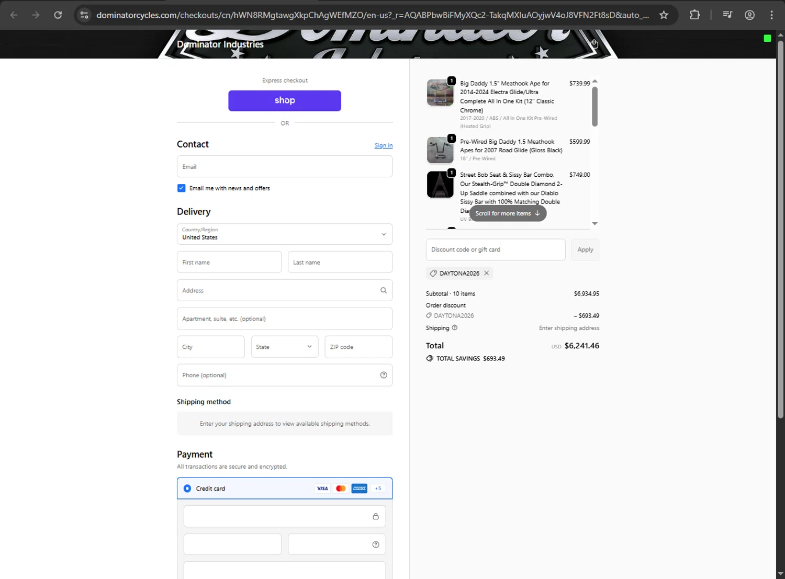This screenshot has height=579, width=785.
Task: Click the order summary scrollbar thumb
Action: click(595, 107)
